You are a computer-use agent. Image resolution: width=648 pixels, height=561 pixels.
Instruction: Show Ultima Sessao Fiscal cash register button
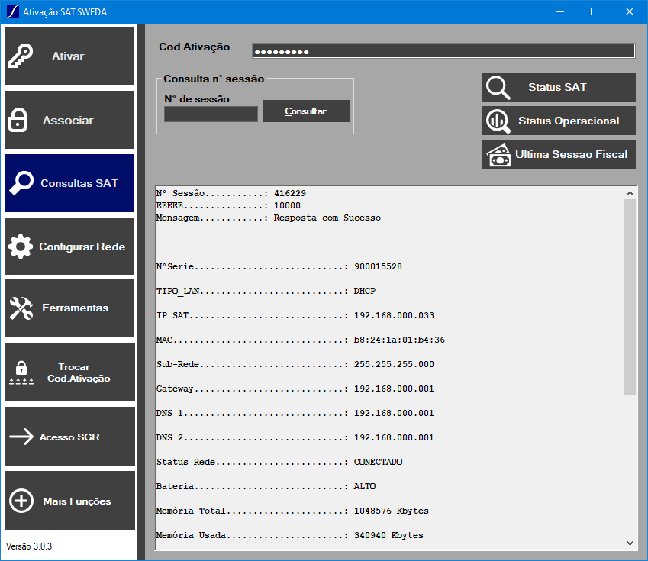[x=559, y=154]
